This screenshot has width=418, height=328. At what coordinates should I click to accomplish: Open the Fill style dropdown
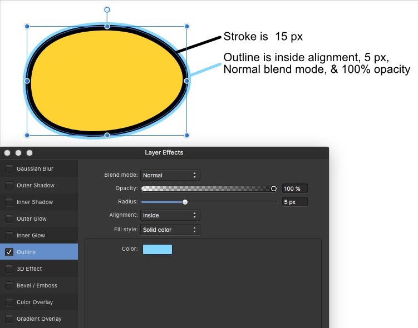170,230
